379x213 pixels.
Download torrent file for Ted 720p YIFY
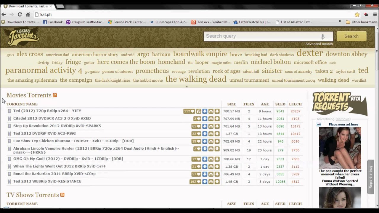[217, 111]
